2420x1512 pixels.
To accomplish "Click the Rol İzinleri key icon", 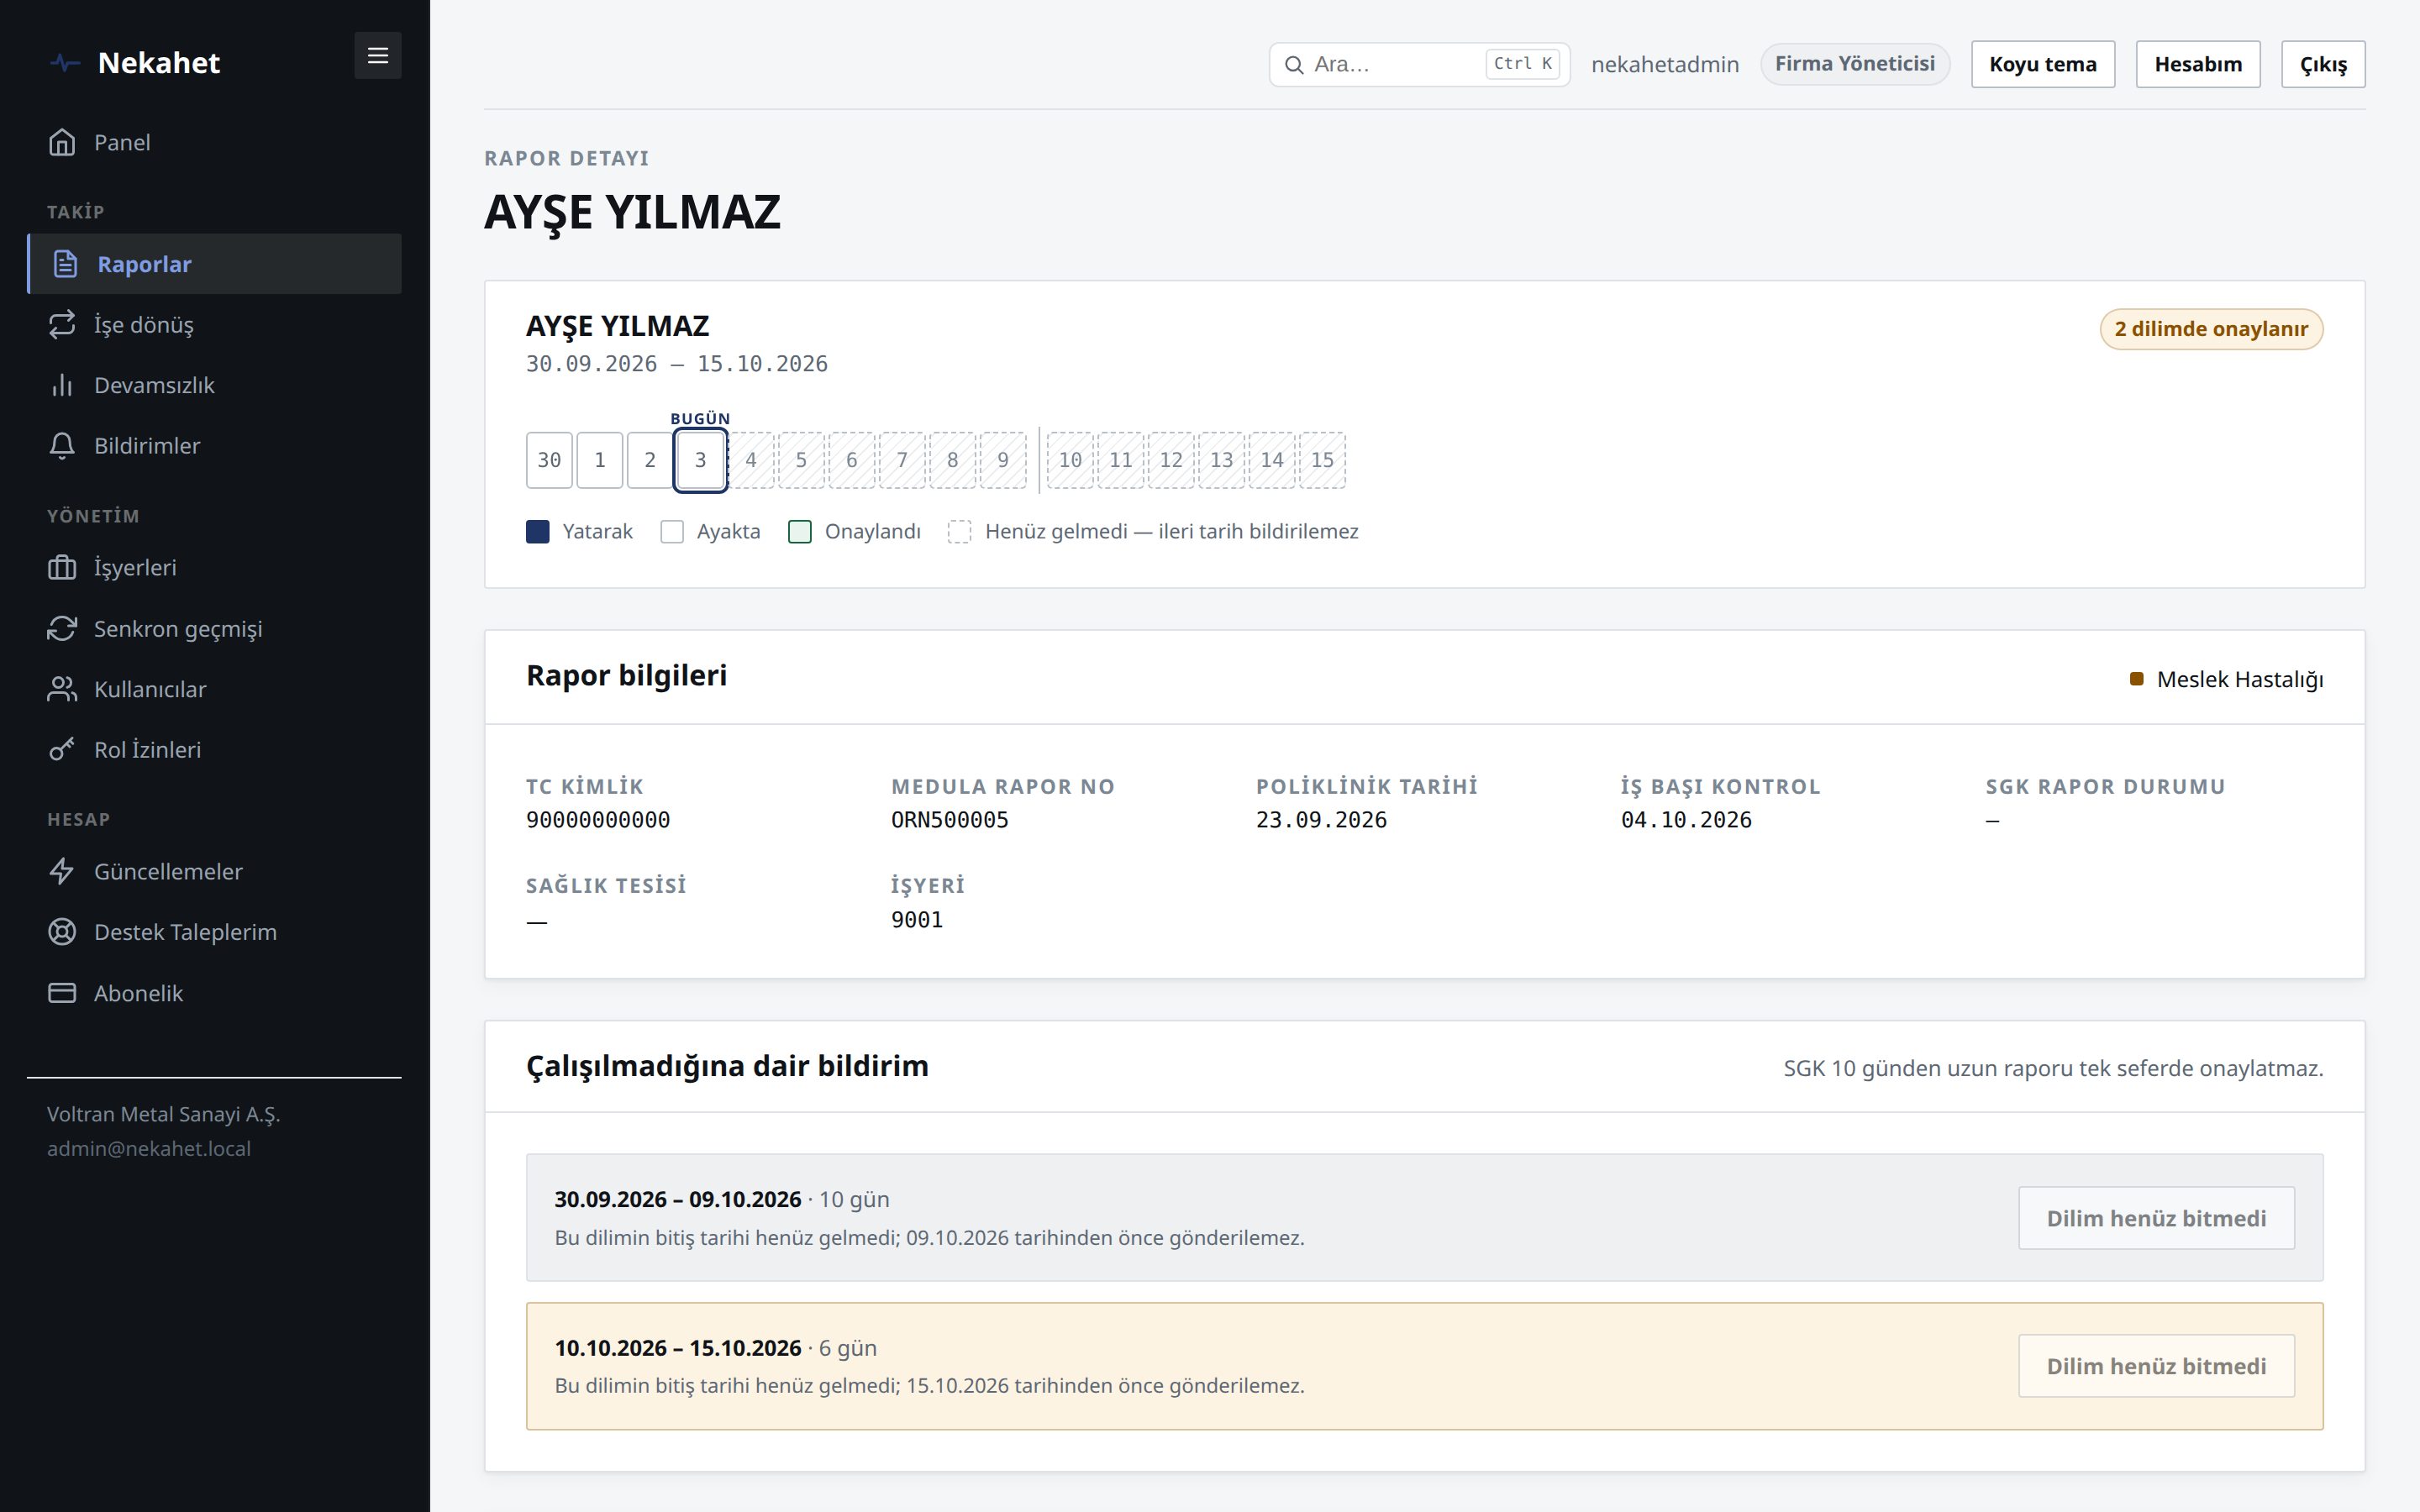I will point(62,749).
